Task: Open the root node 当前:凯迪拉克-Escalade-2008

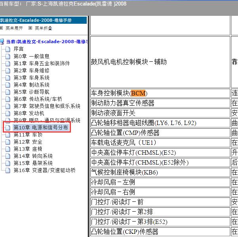Action: coord(47,42)
